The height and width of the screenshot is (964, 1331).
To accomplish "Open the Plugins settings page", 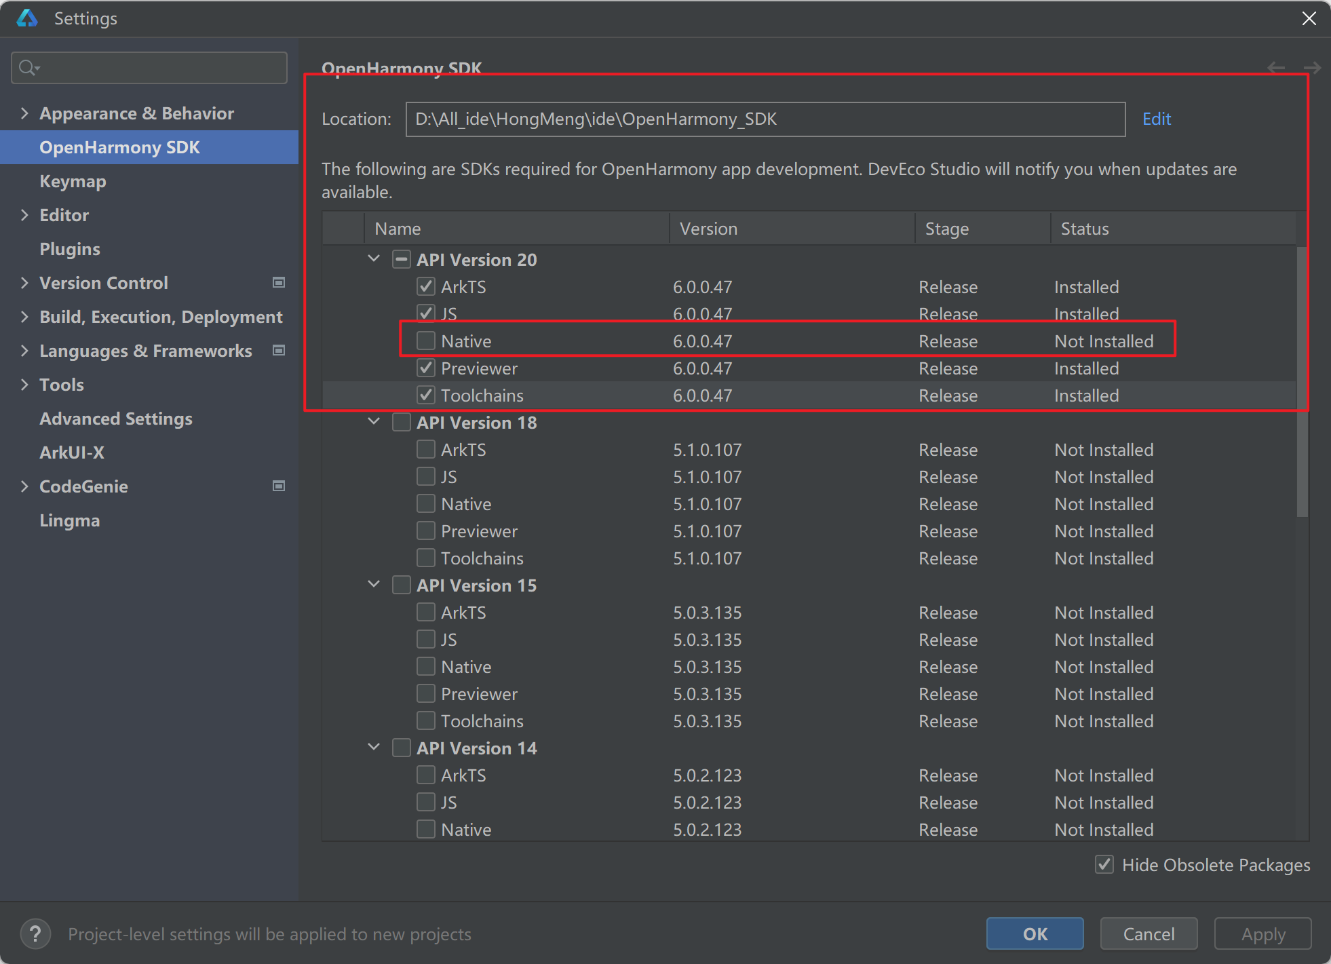I will (x=70, y=249).
